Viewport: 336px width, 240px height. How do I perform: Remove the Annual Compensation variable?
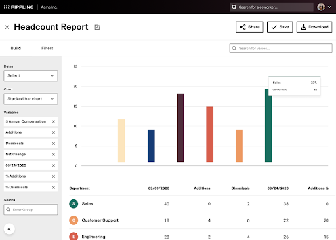54,121
